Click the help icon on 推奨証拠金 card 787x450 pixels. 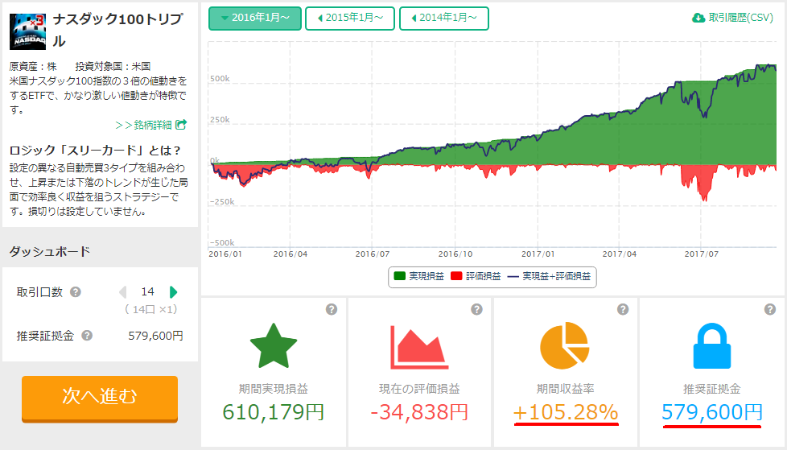(770, 309)
